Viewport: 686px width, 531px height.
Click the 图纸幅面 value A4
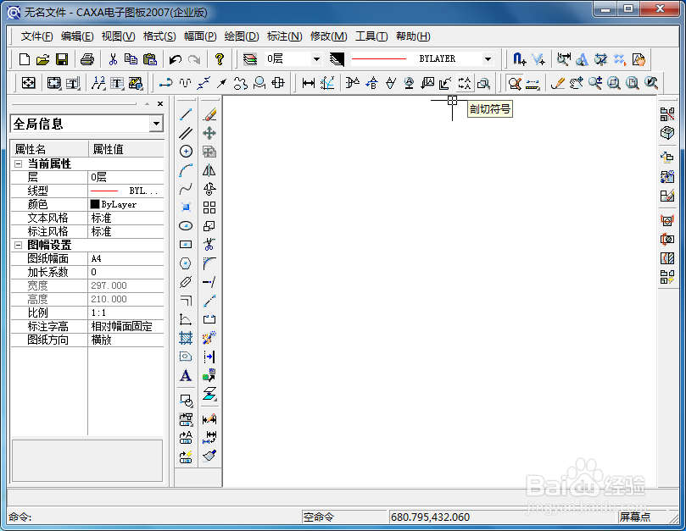[x=126, y=259]
